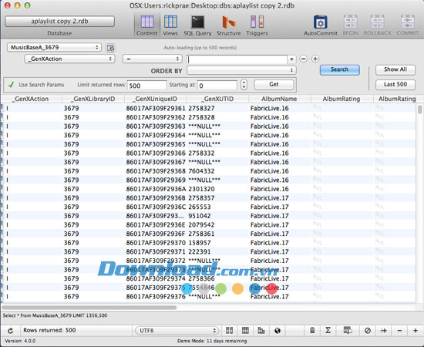The width and height of the screenshot is (424, 347).
Task: Click the table info icon beside MusicBaseA_3679
Action: [x=110, y=48]
